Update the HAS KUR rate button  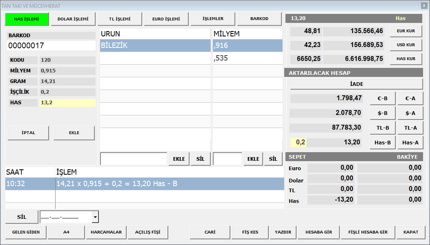tap(406, 59)
